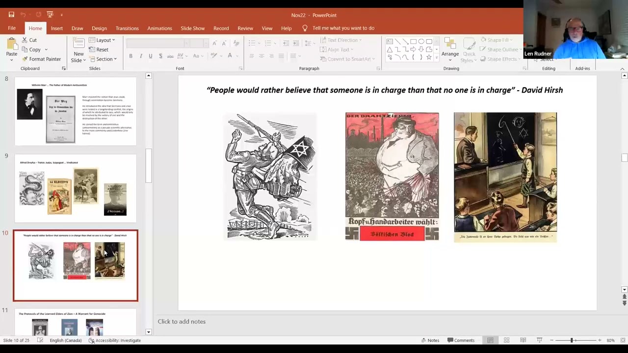The image size is (628, 353).
Task: Toggle Italic formatting
Action: 141,56
